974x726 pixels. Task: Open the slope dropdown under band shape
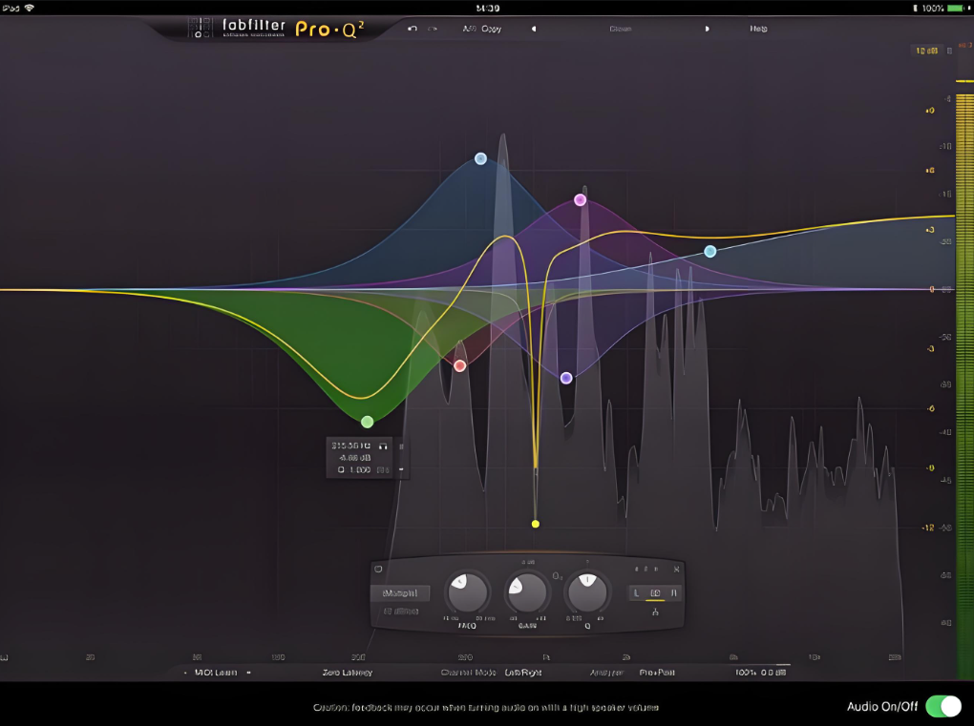(x=401, y=612)
